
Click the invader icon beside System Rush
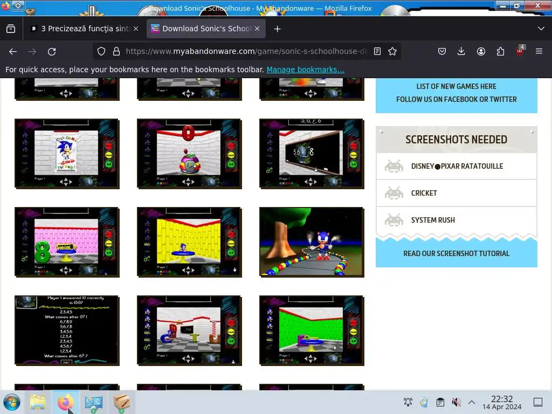(394, 220)
